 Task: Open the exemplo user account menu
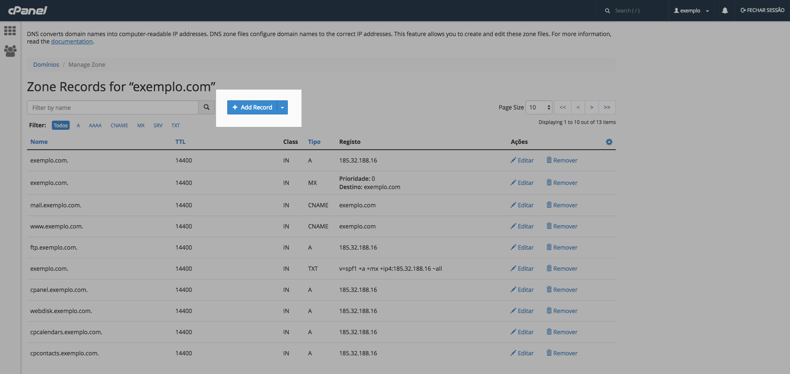[691, 11]
